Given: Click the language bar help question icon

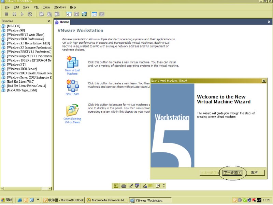Looking at the screenshot, I should click(x=158, y=186).
